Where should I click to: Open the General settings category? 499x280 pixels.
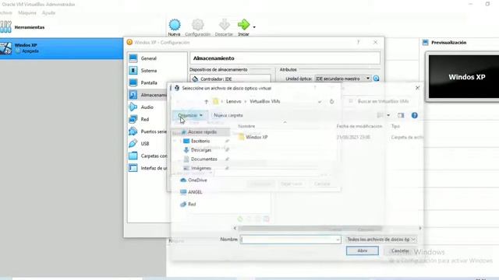pos(148,58)
